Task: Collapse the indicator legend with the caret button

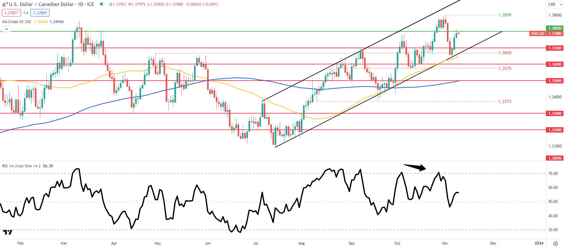Action: 7,29
